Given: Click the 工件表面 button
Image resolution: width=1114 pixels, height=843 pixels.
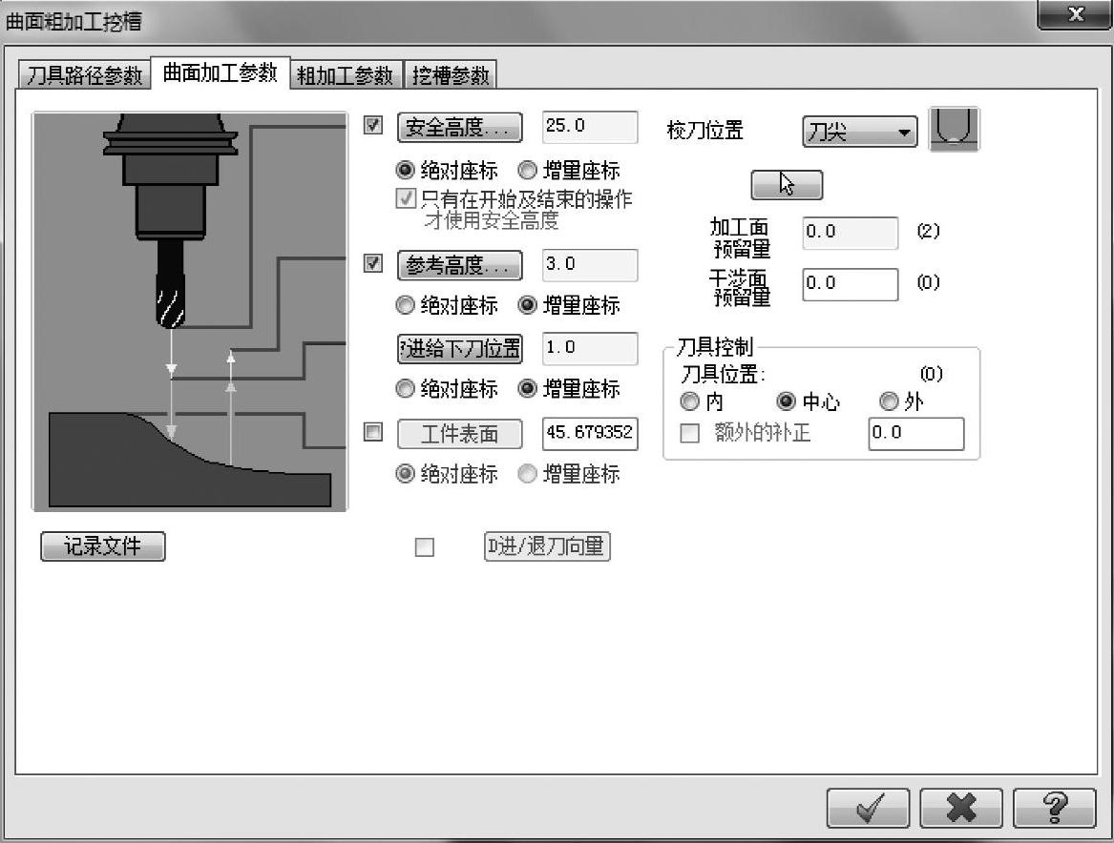Looking at the screenshot, I should (x=460, y=434).
